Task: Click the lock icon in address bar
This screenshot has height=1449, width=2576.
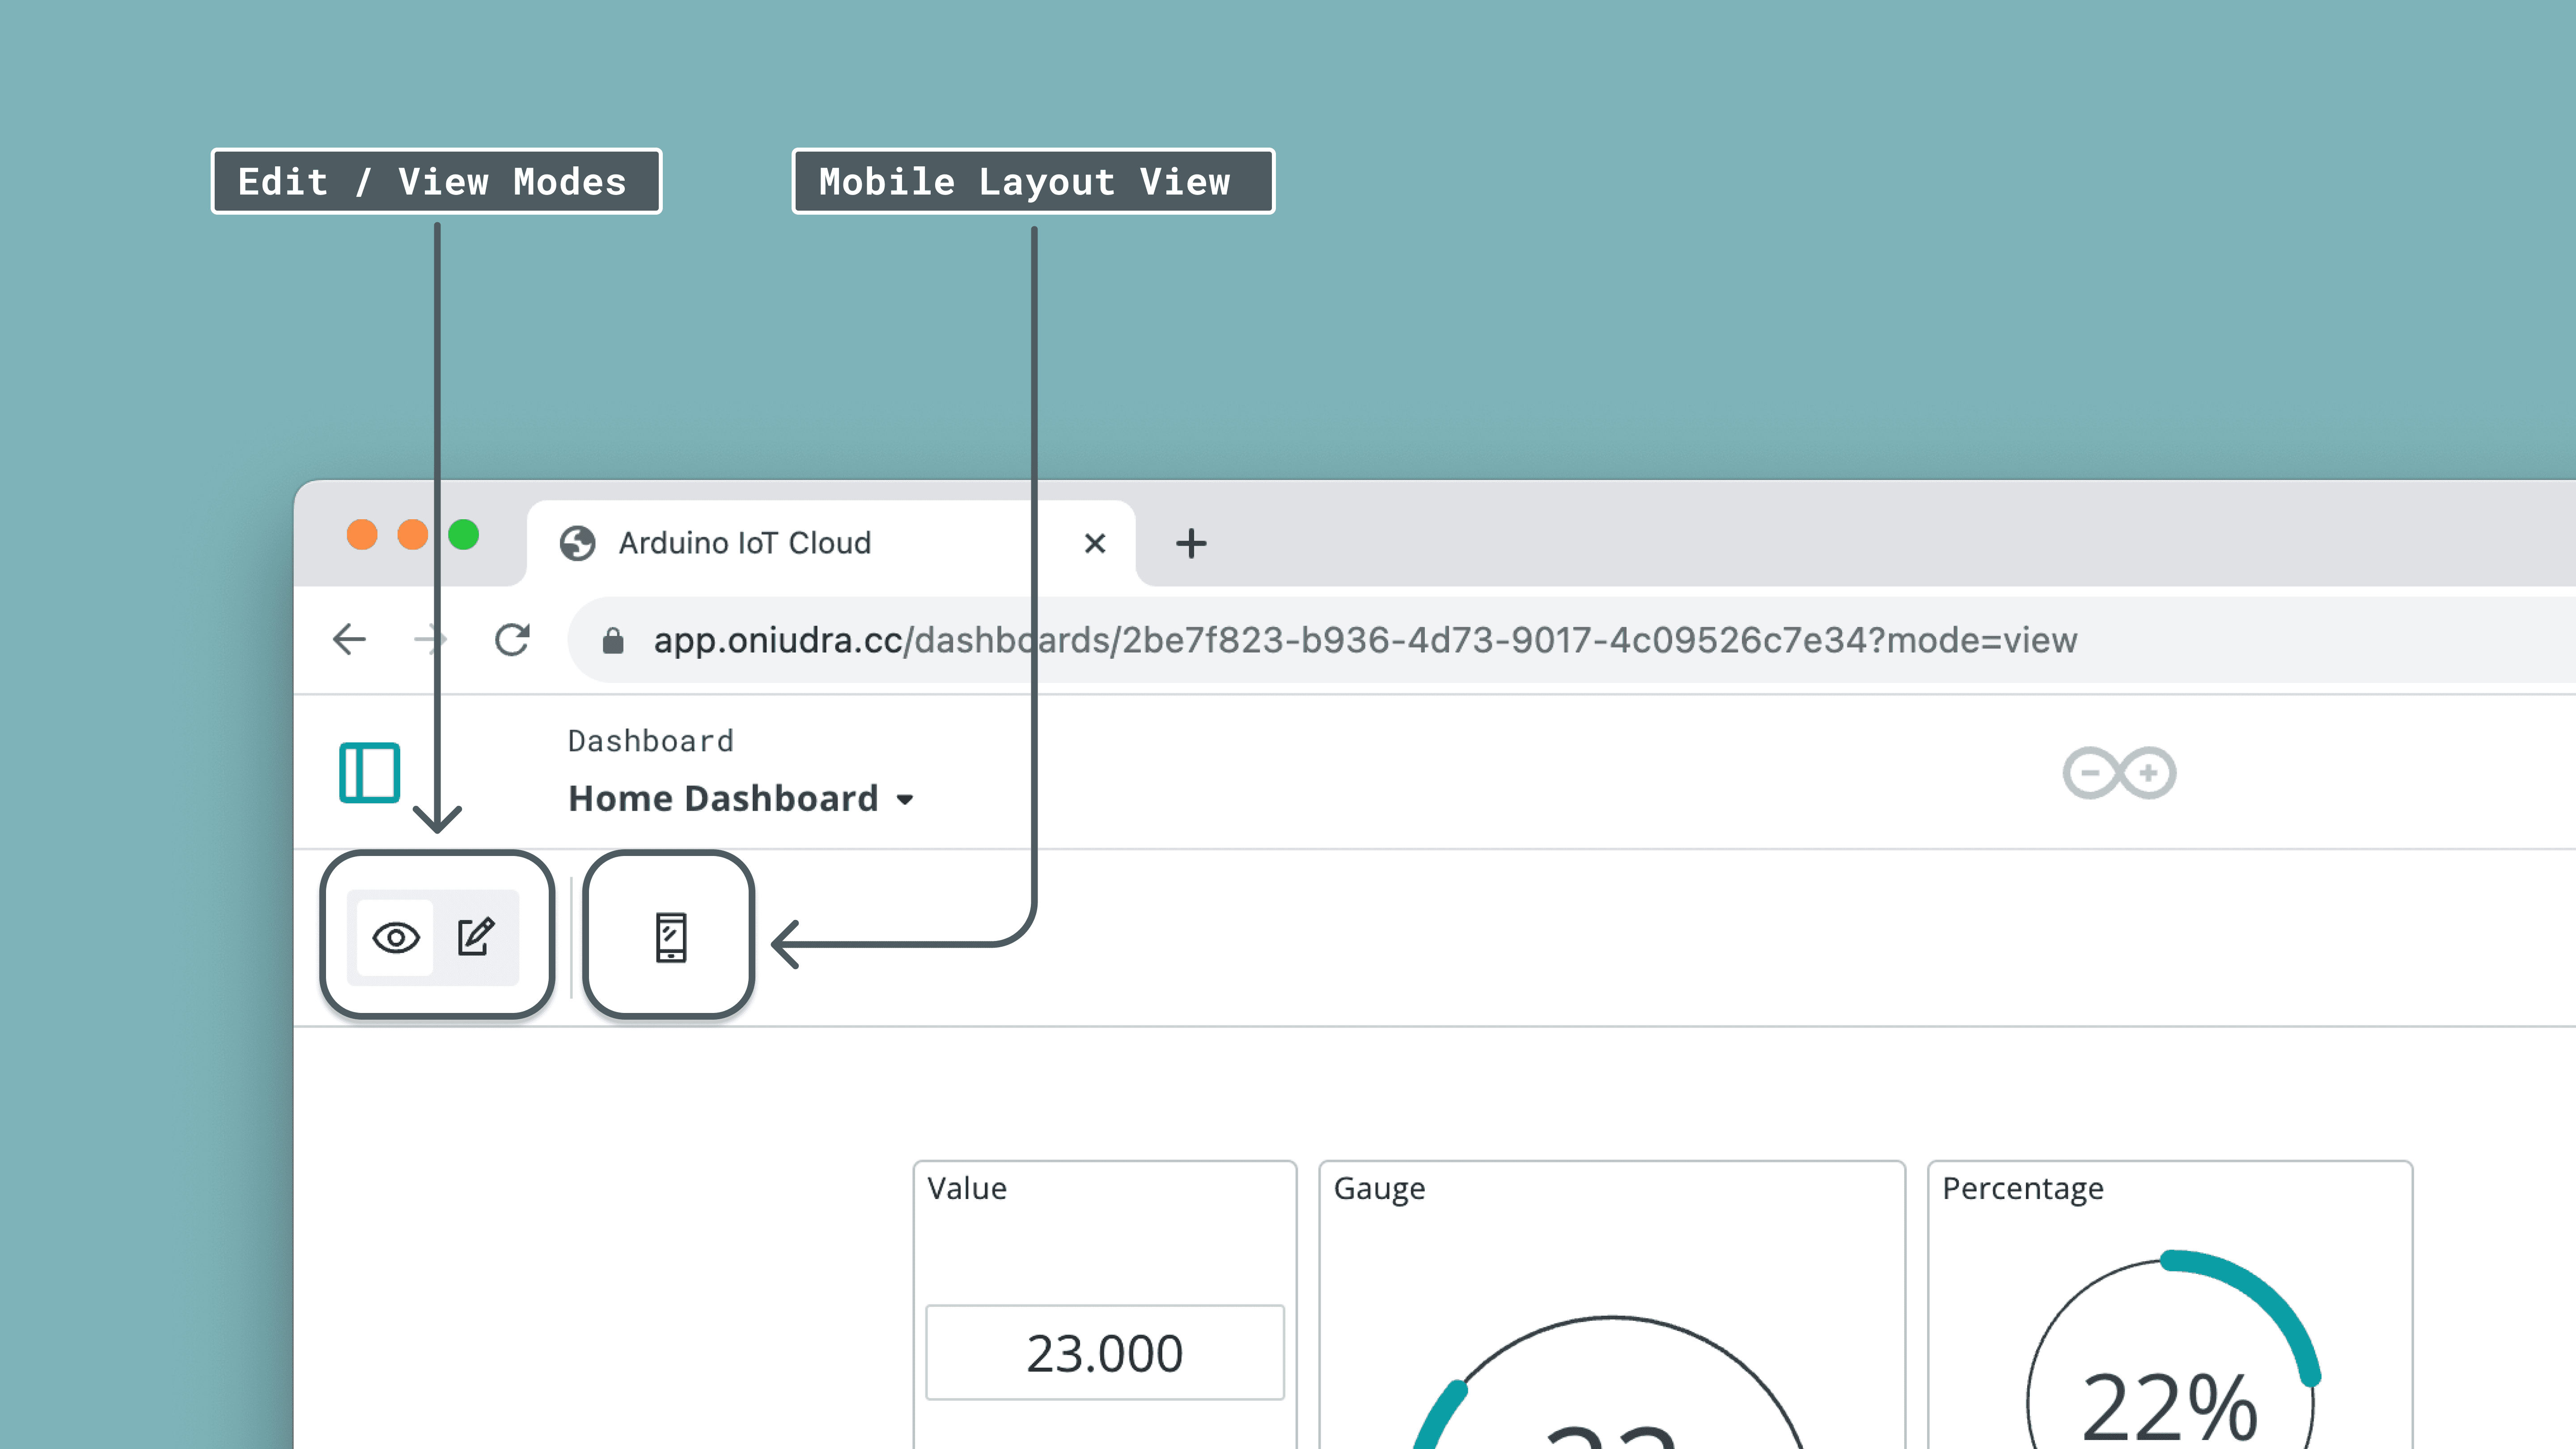Action: pyautogui.click(x=613, y=641)
